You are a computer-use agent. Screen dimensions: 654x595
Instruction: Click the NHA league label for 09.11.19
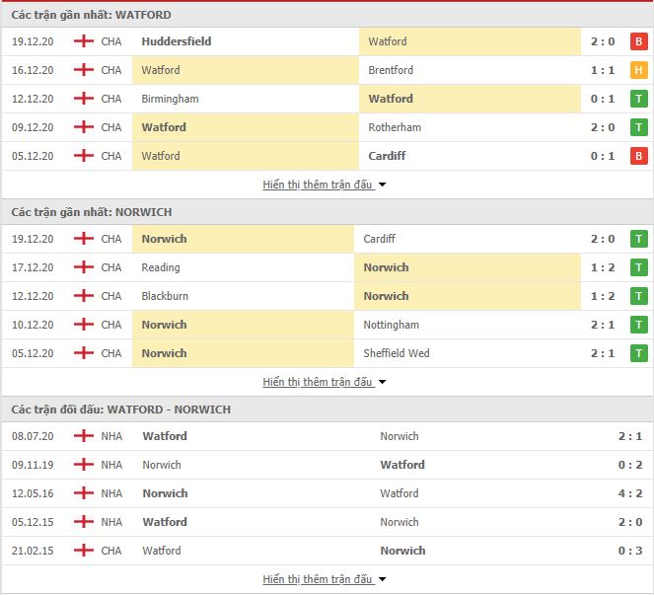(x=111, y=465)
